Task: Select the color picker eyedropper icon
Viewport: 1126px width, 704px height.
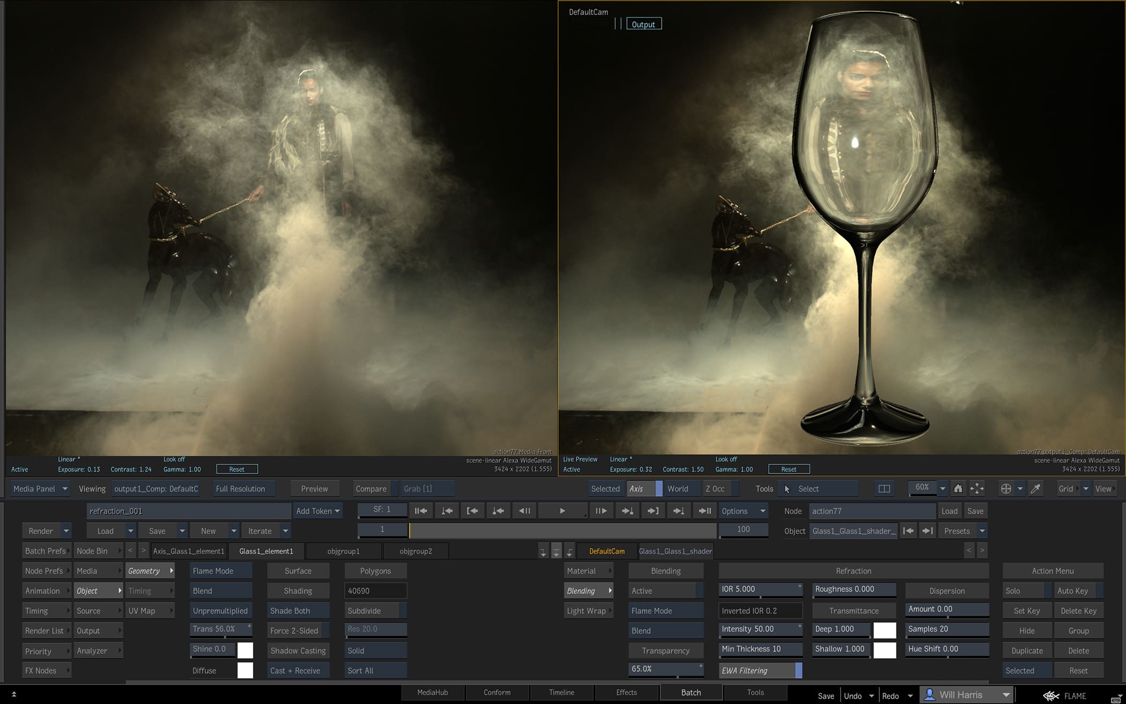Action: (x=1036, y=488)
